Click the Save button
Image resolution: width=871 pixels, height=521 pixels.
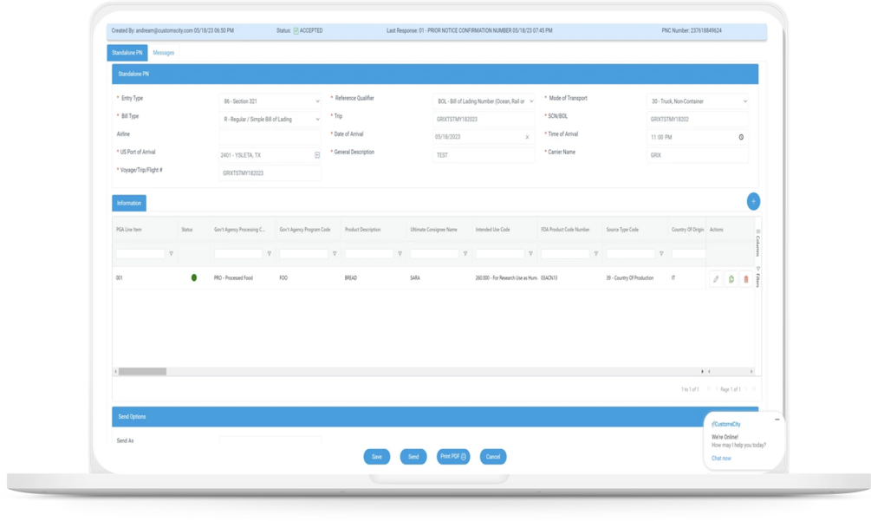(x=377, y=457)
